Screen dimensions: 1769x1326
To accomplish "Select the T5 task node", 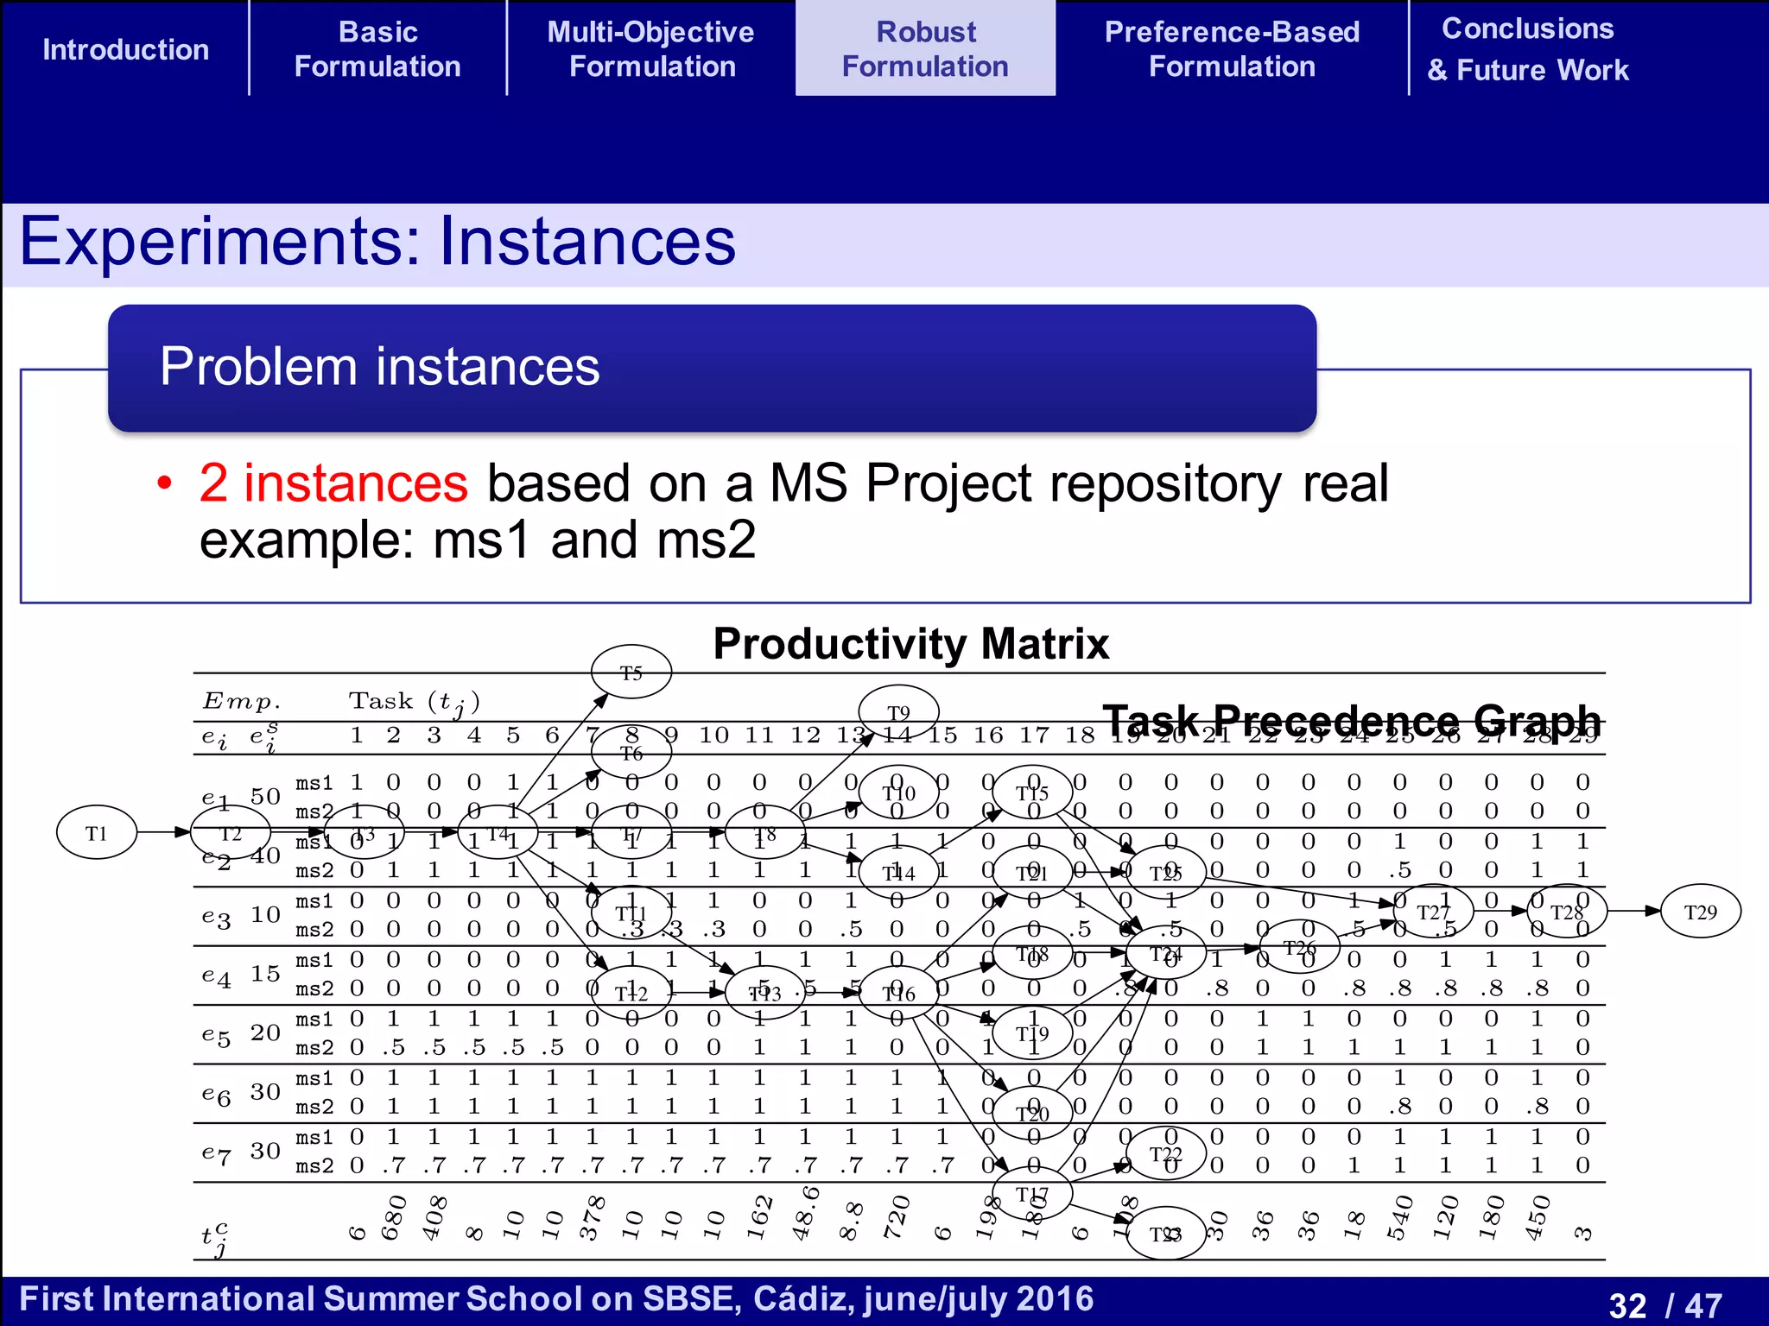I will (631, 672).
